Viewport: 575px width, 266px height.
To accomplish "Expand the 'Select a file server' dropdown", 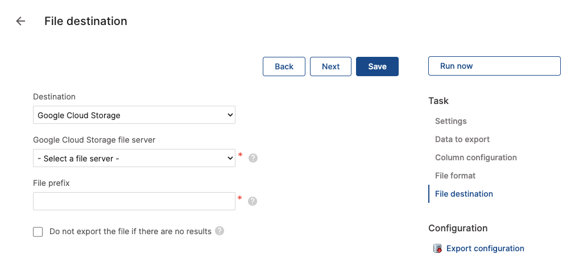I will click(134, 159).
